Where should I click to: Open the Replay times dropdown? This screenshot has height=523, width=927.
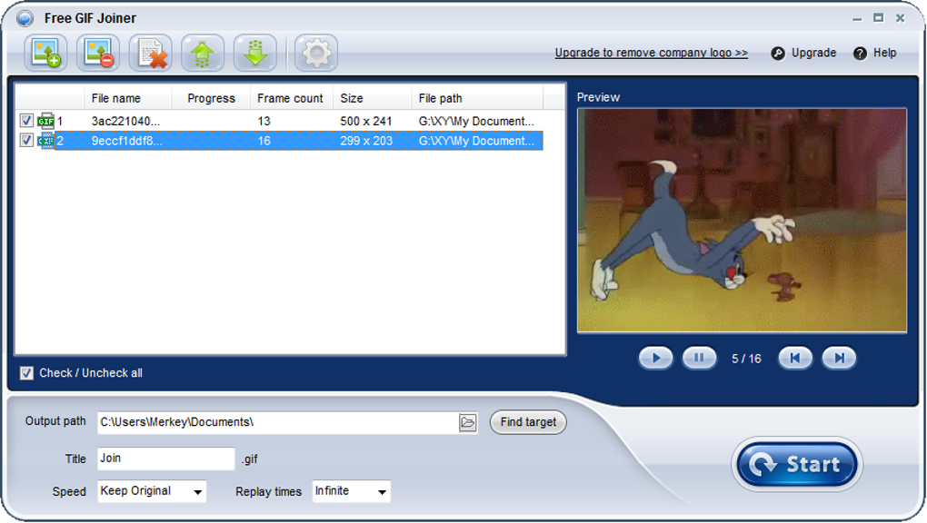pos(351,491)
